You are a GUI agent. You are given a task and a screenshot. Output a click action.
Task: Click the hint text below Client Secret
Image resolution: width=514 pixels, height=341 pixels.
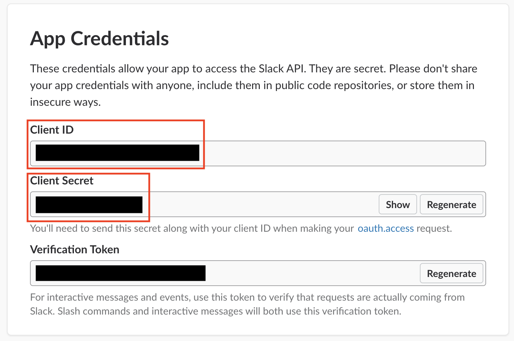point(192,228)
